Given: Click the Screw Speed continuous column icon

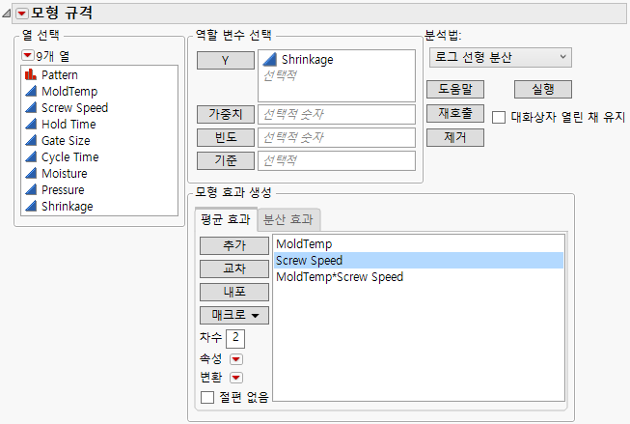Looking at the screenshot, I should point(31,108).
